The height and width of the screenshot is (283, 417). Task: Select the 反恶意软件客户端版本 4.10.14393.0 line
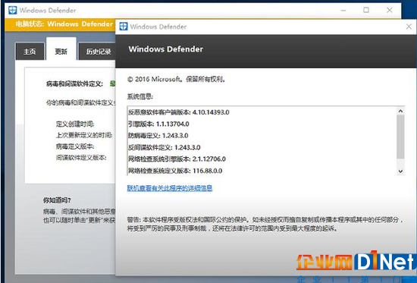tap(179, 112)
